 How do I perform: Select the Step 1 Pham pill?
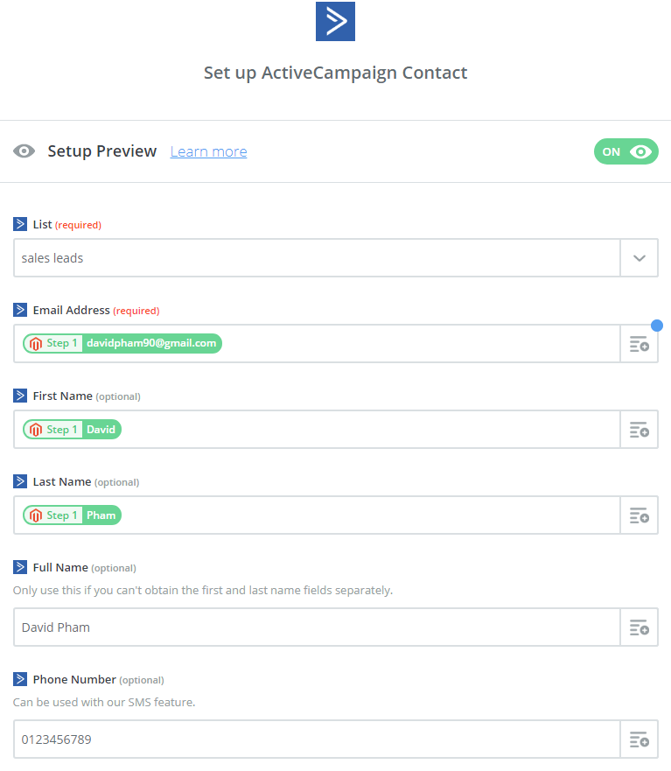pos(73,515)
